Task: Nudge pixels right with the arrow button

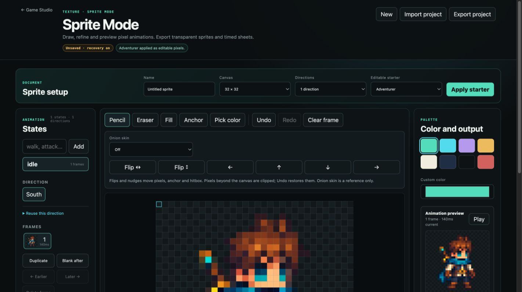Action: point(377,167)
